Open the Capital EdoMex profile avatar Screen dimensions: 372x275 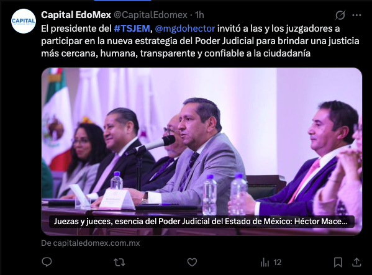[x=24, y=21]
